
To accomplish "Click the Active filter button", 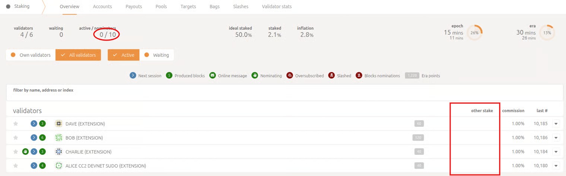I will [124, 55].
